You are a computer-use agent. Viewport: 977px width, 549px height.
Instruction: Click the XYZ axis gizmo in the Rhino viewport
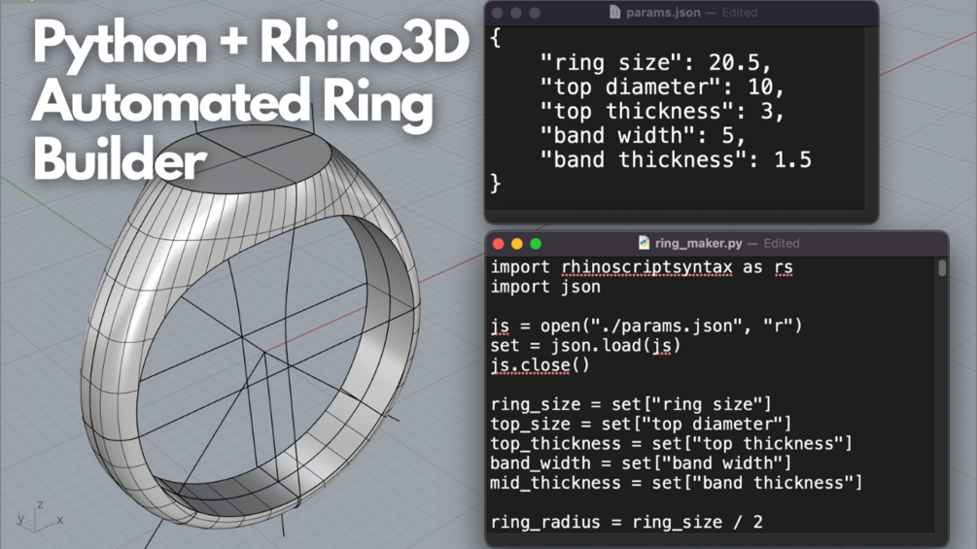(39, 518)
